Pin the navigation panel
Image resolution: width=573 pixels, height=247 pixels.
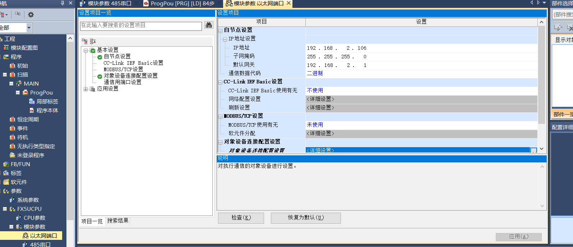(x=63, y=3)
